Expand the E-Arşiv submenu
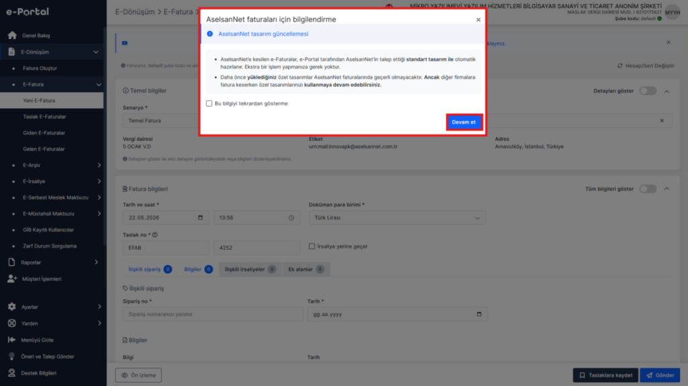 coord(99,165)
